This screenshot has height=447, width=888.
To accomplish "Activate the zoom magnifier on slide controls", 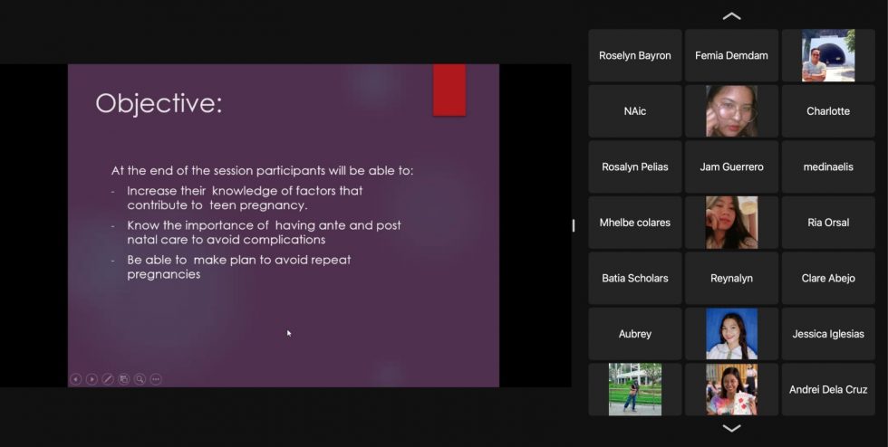I will pyautogui.click(x=140, y=379).
